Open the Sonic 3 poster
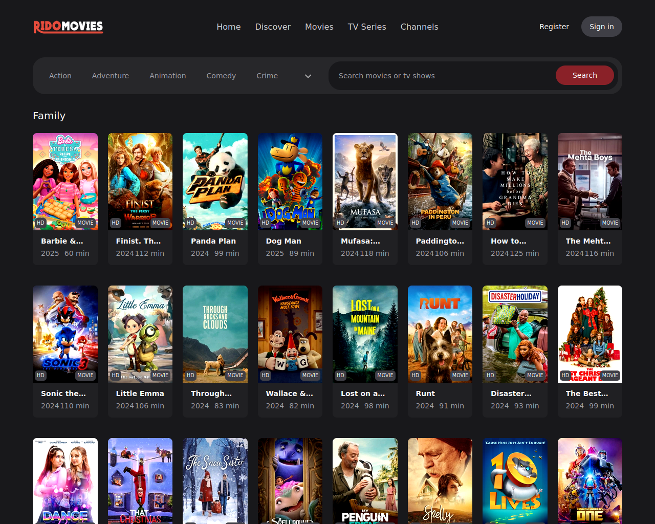The width and height of the screenshot is (655, 524). 65,334
